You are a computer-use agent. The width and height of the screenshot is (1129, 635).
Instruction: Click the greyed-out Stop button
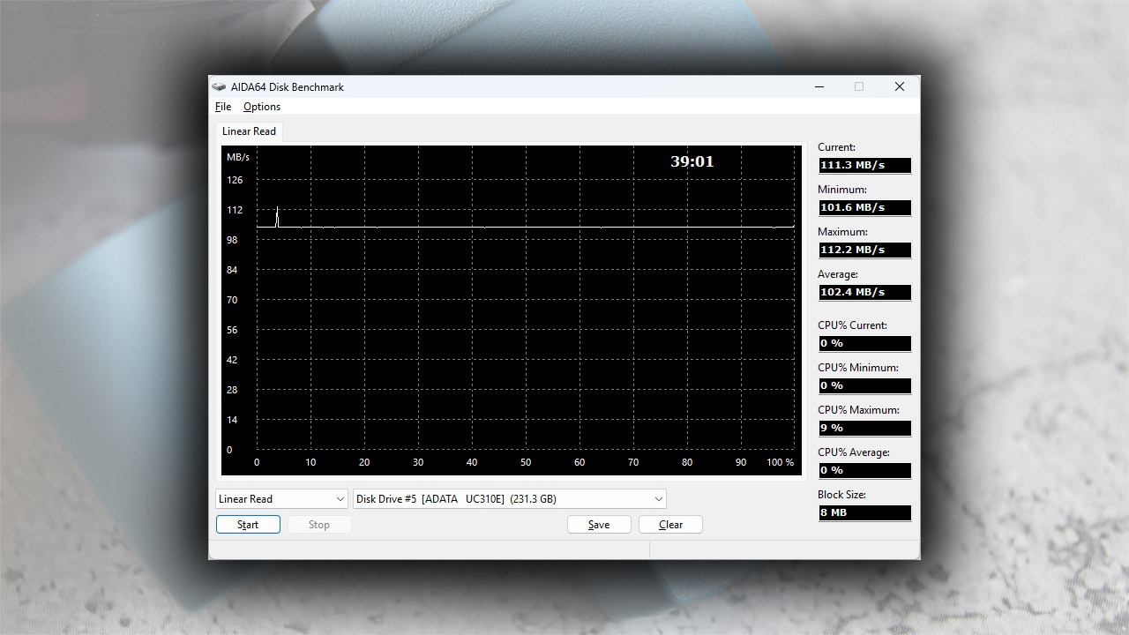pyautogui.click(x=319, y=525)
